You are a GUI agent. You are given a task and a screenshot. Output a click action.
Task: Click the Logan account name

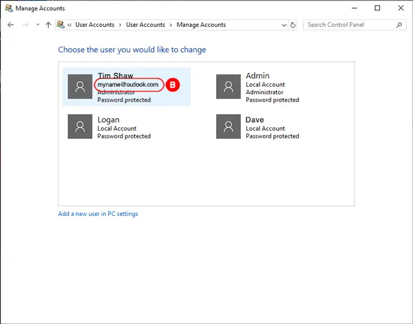coord(109,120)
